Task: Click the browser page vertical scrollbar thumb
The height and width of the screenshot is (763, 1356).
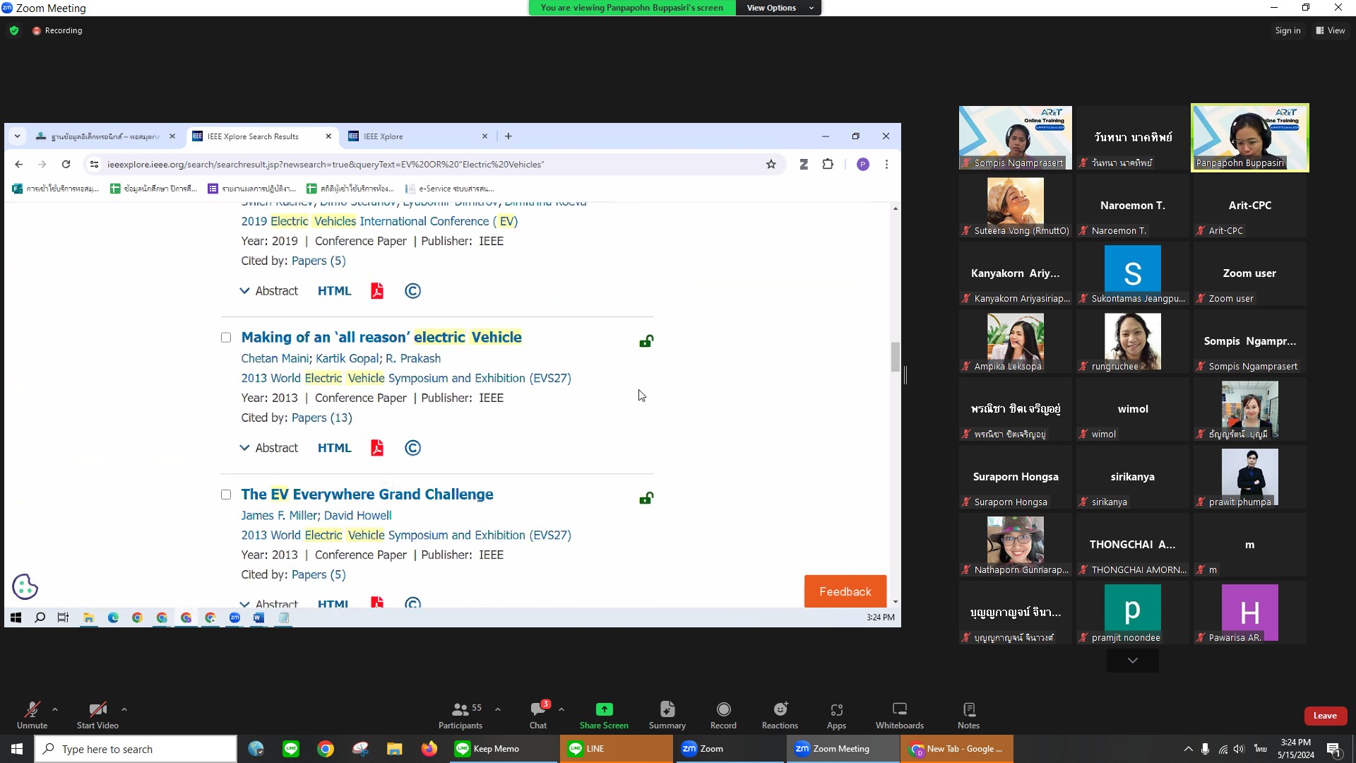Action: pos(895,357)
